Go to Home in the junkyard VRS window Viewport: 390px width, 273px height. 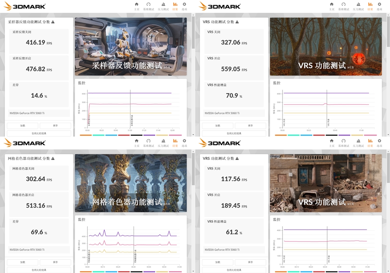[x=331, y=143]
